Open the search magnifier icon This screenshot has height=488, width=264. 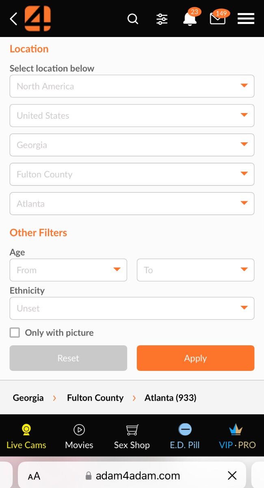(133, 19)
